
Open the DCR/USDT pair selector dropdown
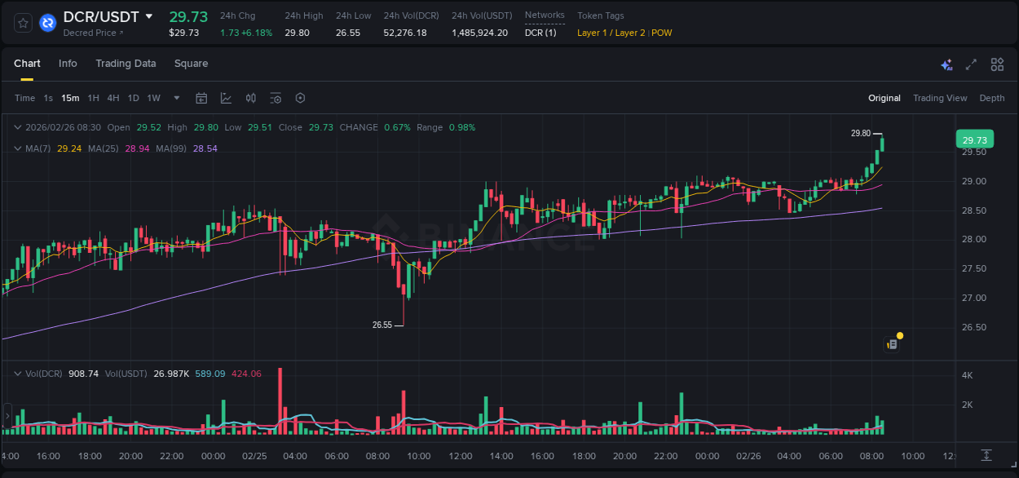[149, 15]
